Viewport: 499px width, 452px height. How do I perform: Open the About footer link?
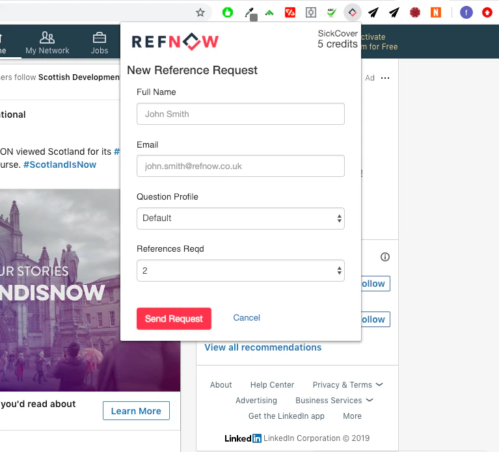[221, 385]
